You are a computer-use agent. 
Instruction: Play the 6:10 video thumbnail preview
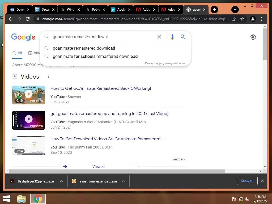29,95
